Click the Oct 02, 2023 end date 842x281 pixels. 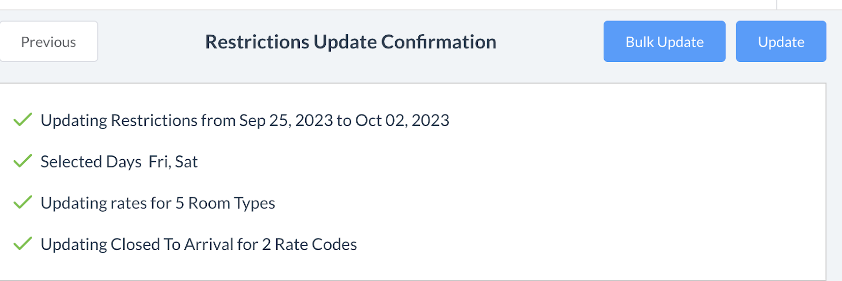402,120
